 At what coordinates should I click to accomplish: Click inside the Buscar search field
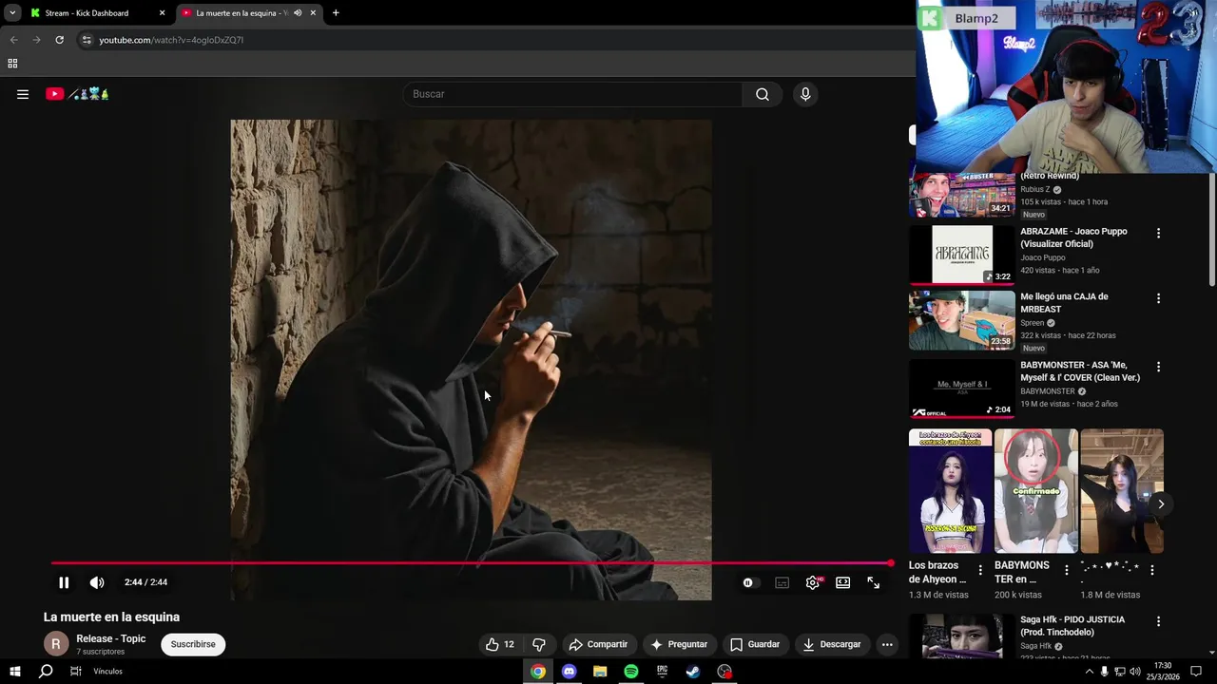point(573,94)
